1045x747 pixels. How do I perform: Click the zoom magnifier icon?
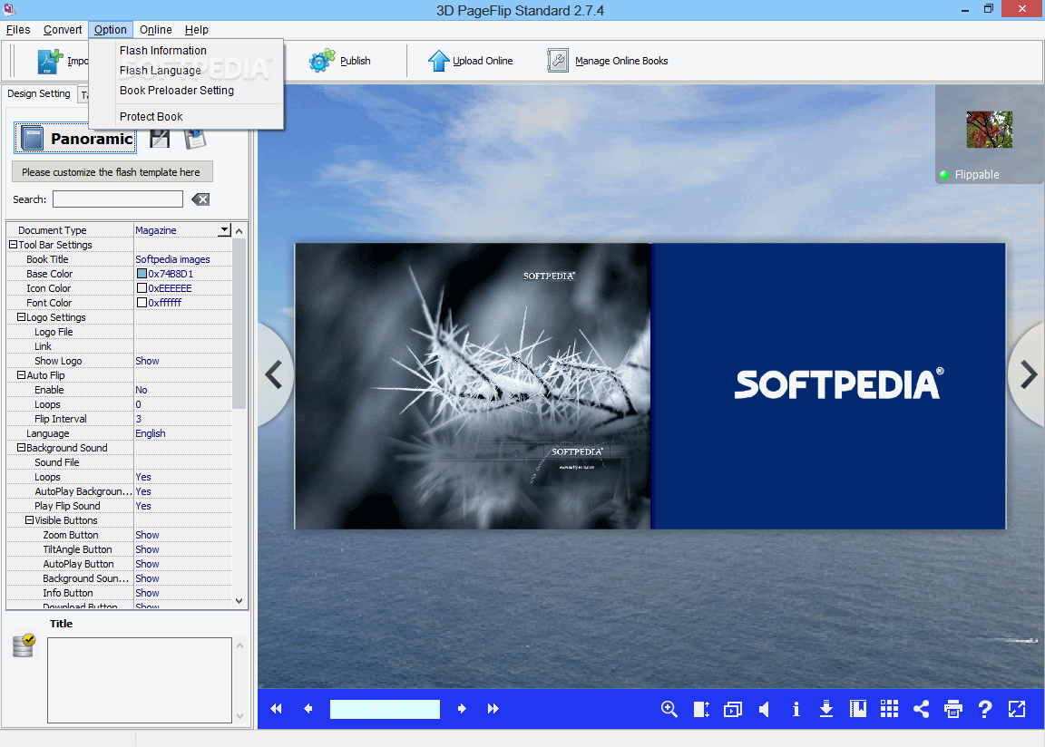click(x=669, y=709)
